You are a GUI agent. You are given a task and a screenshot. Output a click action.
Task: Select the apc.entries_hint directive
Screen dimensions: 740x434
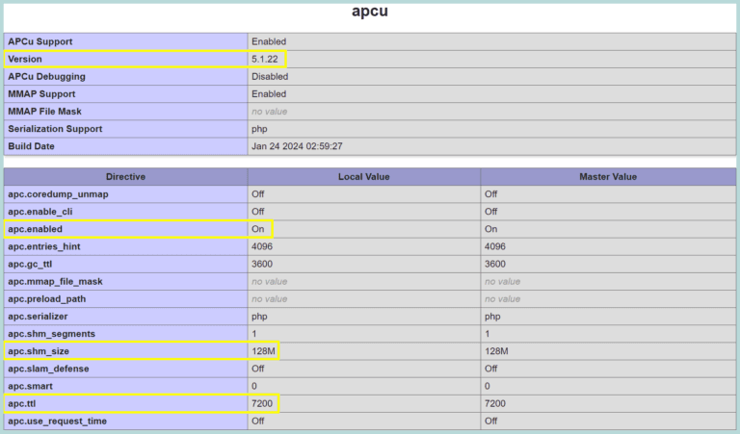(x=44, y=246)
